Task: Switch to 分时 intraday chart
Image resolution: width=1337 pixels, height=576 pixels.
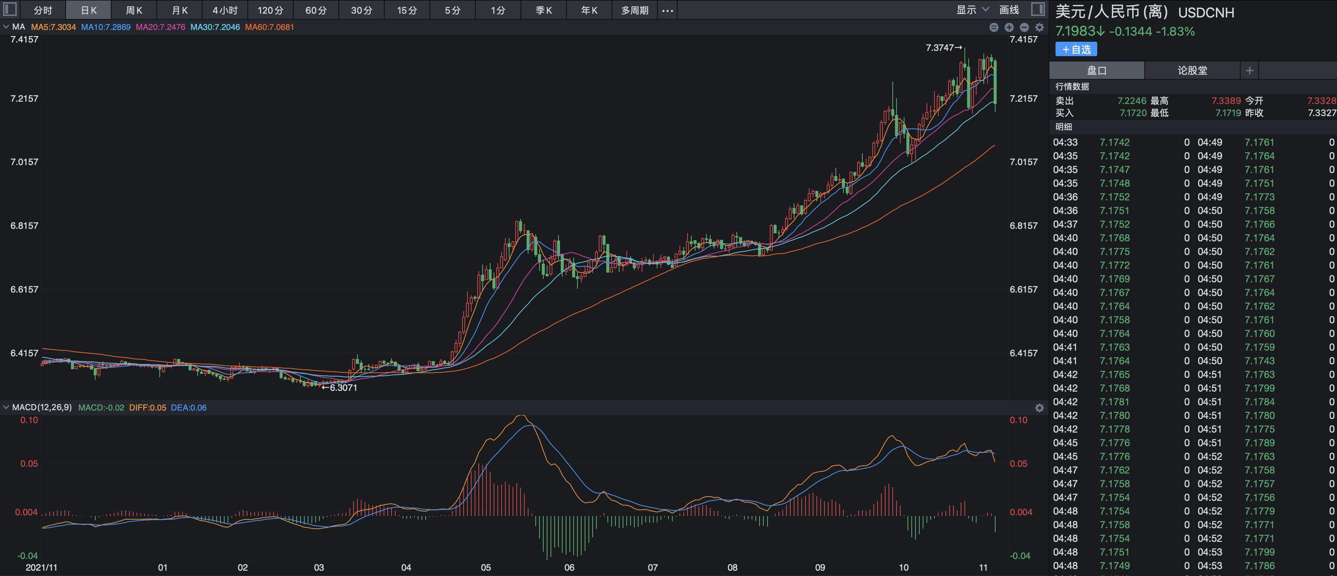Action: click(43, 10)
